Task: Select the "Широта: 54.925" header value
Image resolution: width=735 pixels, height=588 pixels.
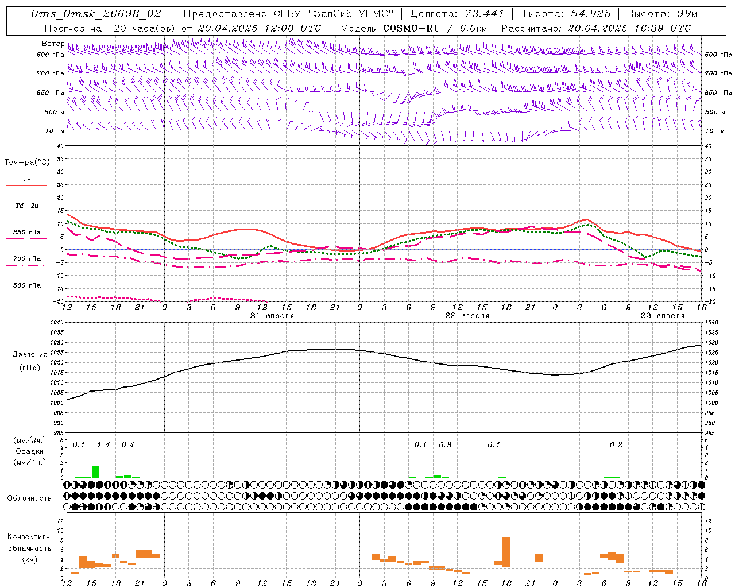Action: (565, 14)
